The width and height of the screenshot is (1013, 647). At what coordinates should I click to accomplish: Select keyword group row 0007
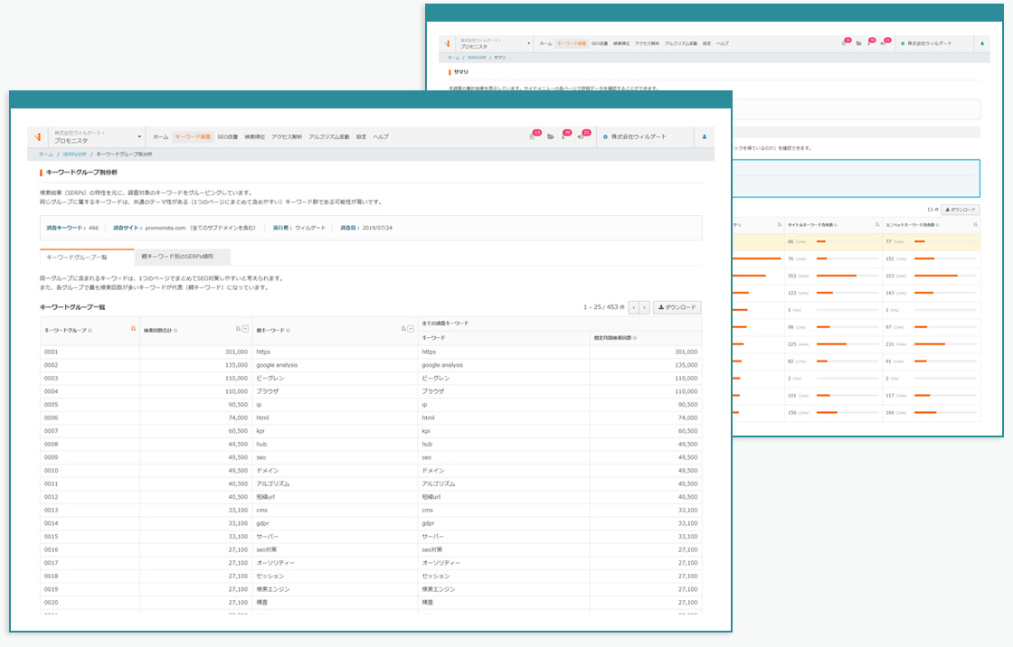[371, 431]
